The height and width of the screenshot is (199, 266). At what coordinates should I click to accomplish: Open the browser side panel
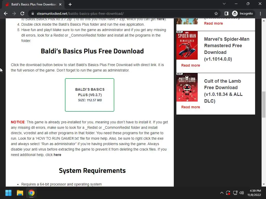226,13
